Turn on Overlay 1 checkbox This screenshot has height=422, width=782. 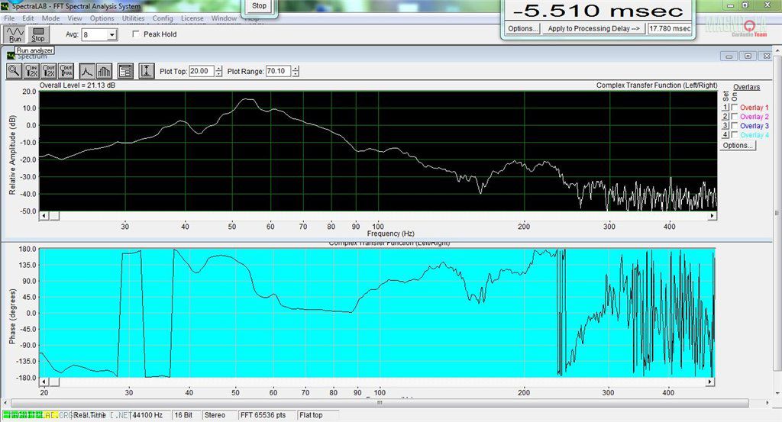[x=734, y=107]
